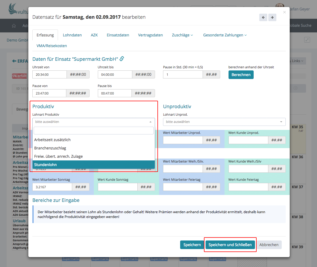Expand the Gesonderte Zahlungen menu
The width and height of the screenshot is (317, 267).
pyautogui.click(x=225, y=35)
